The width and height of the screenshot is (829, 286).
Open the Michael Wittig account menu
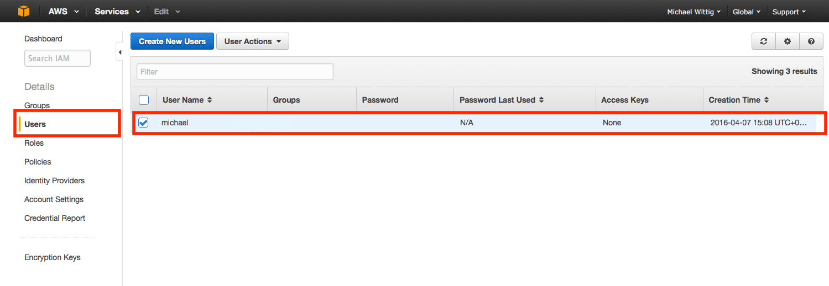pyautogui.click(x=694, y=12)
